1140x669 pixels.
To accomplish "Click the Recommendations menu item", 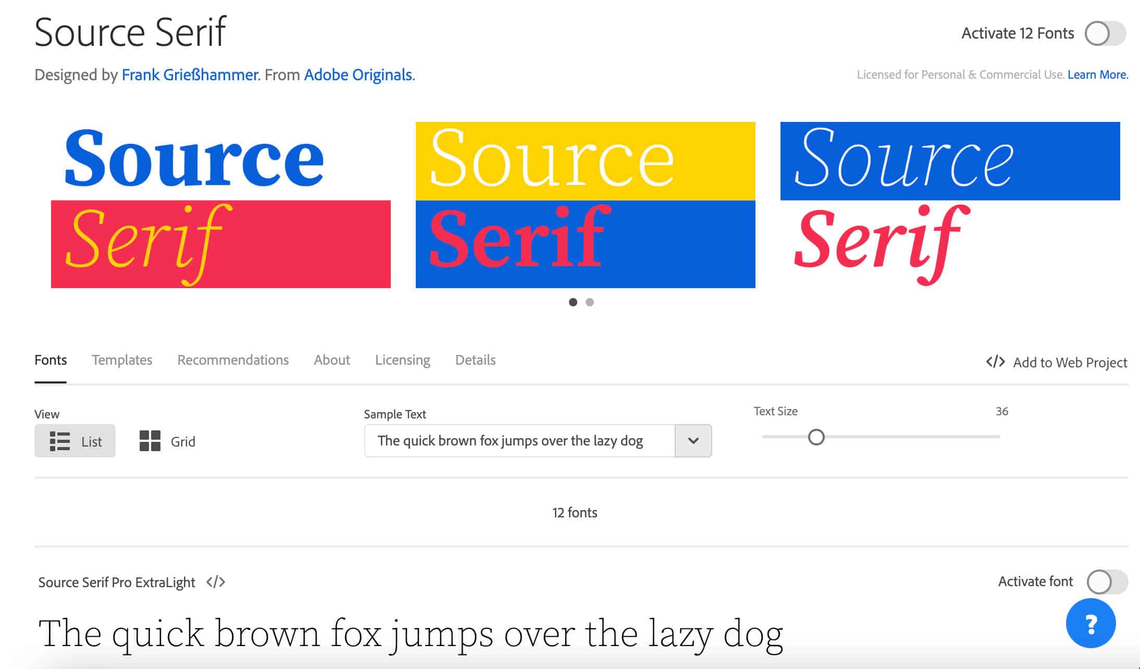I will click(233, 359).
